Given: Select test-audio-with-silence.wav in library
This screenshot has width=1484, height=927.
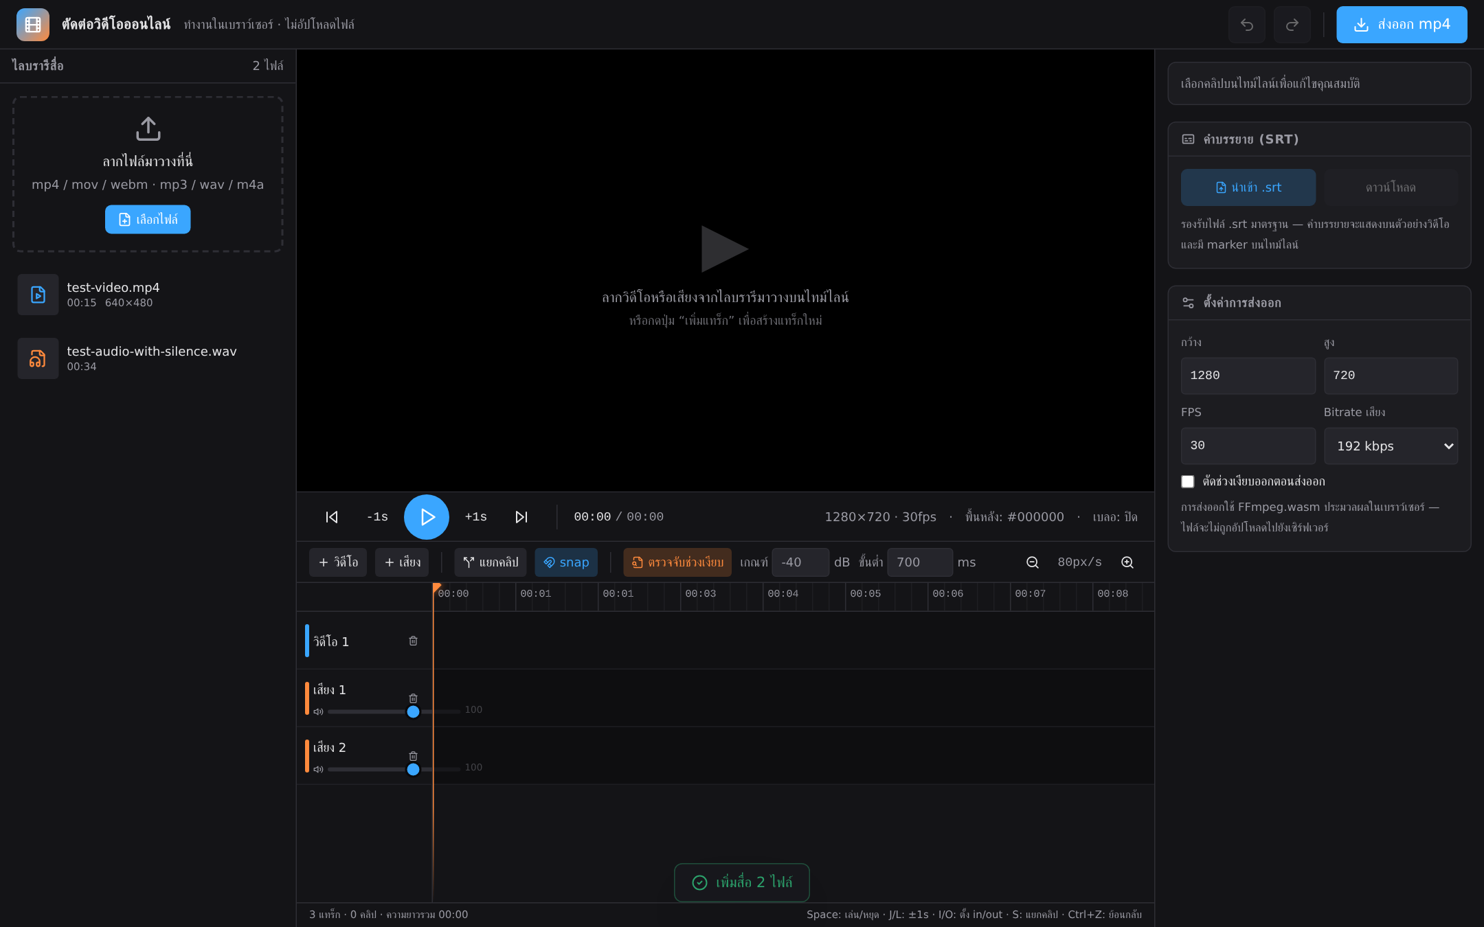Looking at the screenshot, I should pos(148,358).
